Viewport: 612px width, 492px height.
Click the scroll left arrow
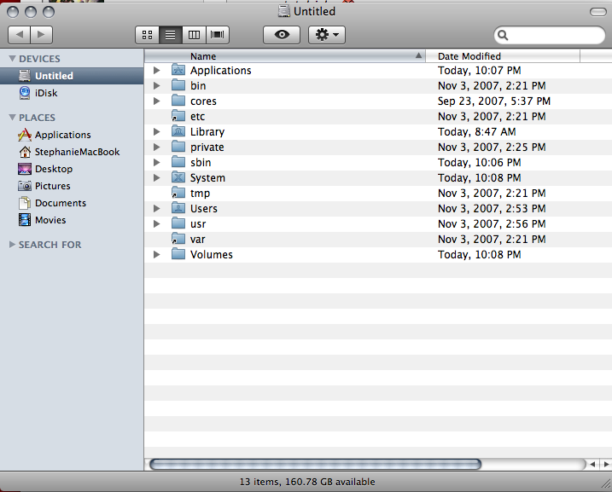pos(592,465)
